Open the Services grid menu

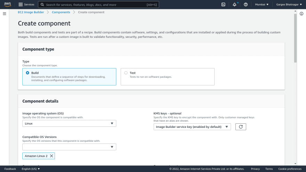coord(26,5)
